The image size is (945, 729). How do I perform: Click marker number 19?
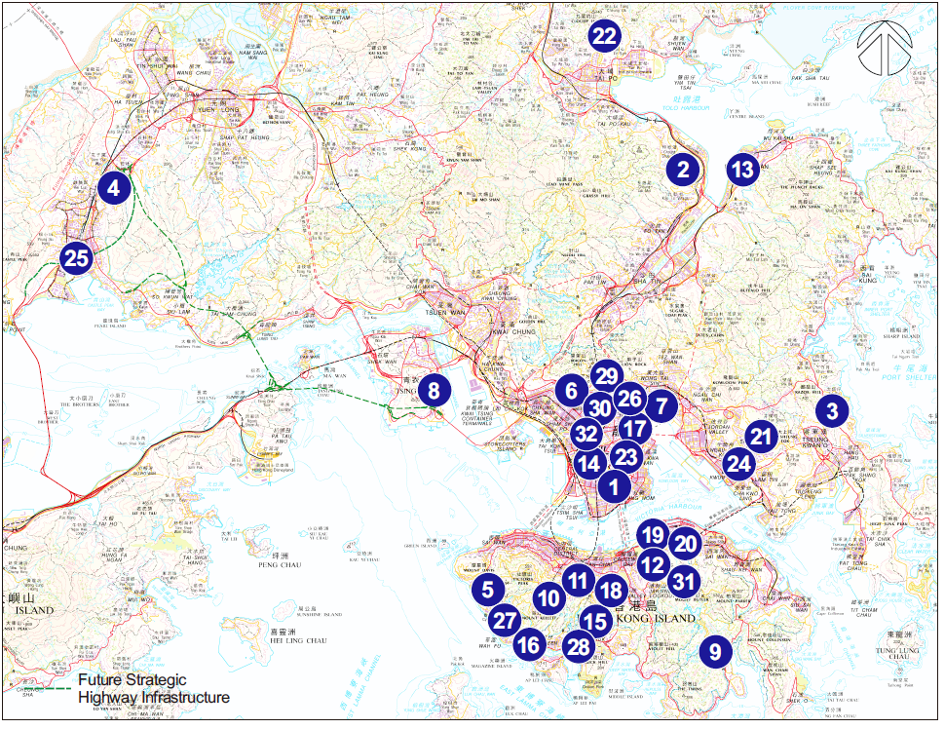[x=653, y=535]
